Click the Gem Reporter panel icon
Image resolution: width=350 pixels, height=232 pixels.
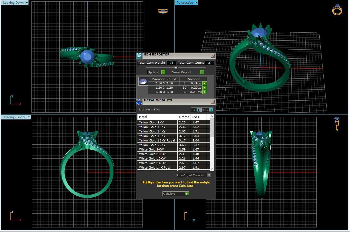tap(139, 56)
